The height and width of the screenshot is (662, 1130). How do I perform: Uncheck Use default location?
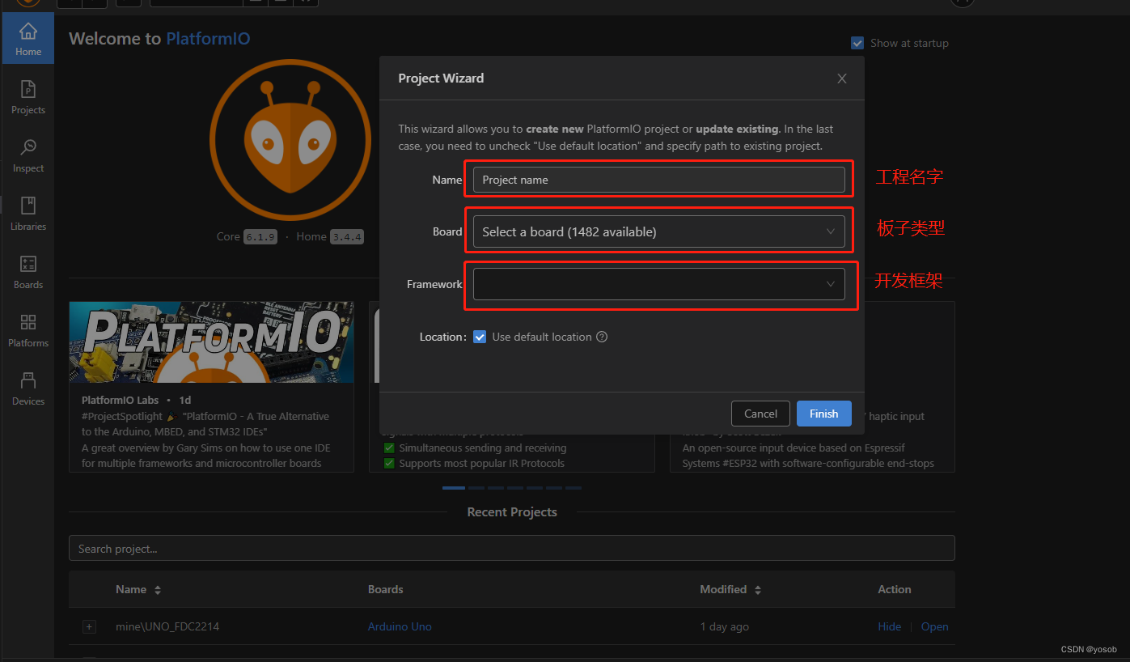click(480, 337)
